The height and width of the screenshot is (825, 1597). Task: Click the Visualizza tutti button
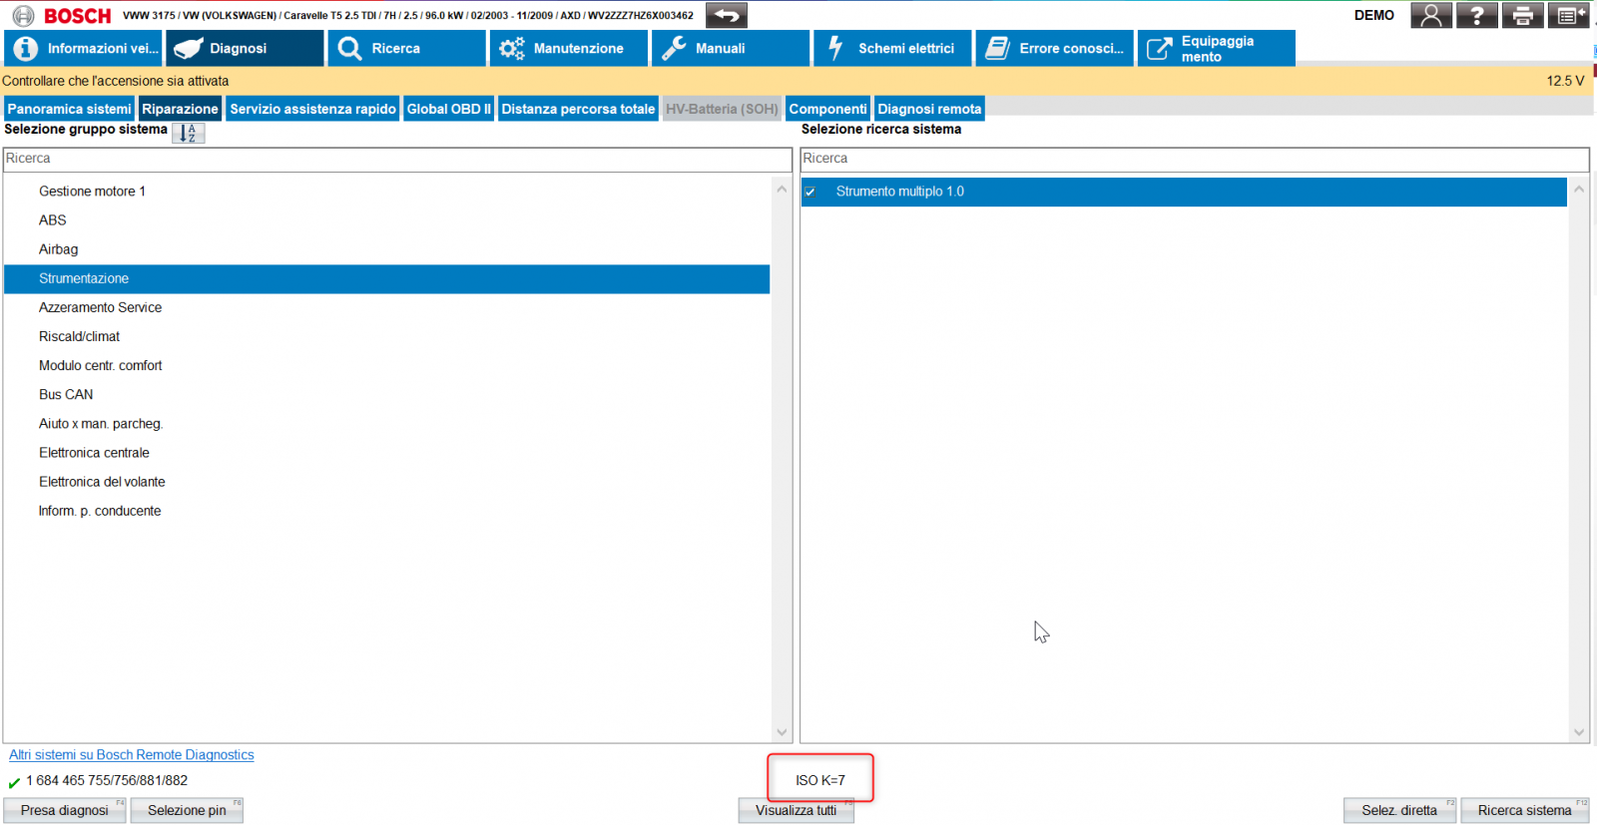point(797,810)
